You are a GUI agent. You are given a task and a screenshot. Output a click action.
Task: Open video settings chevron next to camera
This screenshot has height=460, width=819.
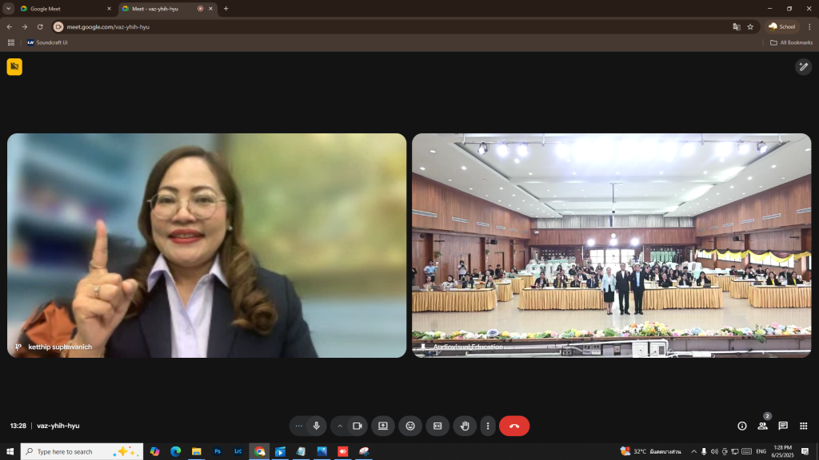tap(340, 426)
